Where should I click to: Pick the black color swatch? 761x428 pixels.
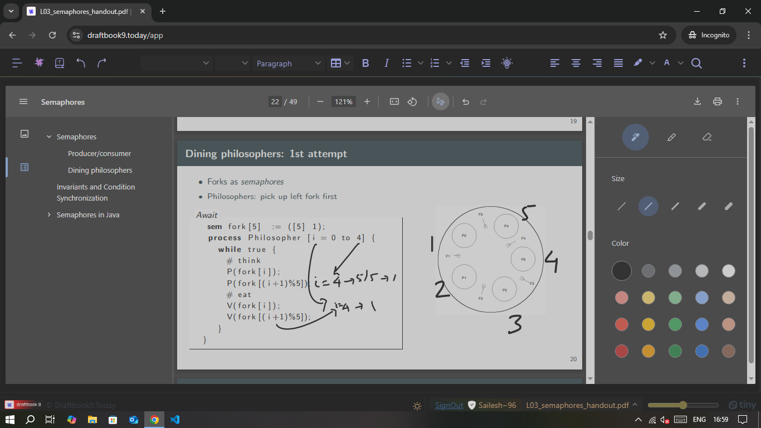[621, 271]
